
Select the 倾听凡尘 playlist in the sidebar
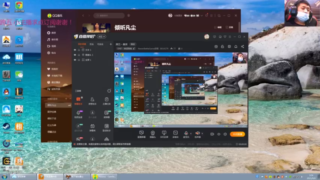[58, 105]
